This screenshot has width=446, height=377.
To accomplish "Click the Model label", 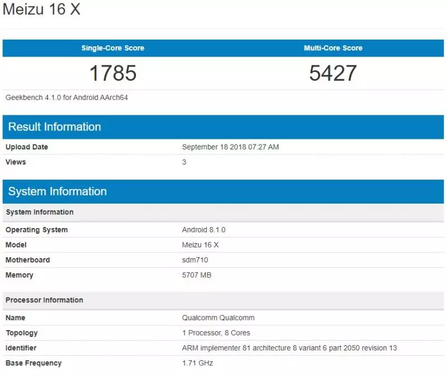I will (16, 245).
